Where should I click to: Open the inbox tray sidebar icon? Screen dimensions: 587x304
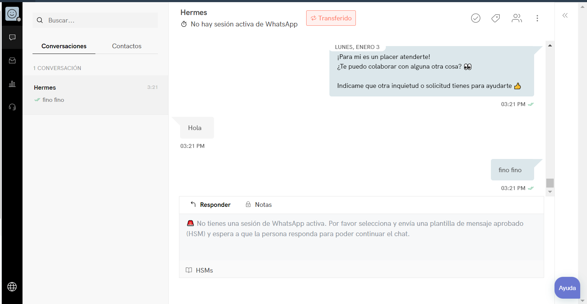pyautogui.click(x=12, y=61)
